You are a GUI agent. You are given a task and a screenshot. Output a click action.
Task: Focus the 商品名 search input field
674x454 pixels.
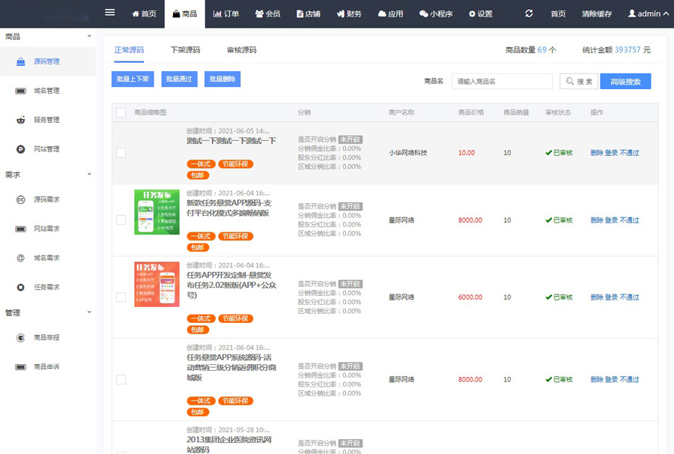(502, 82)
